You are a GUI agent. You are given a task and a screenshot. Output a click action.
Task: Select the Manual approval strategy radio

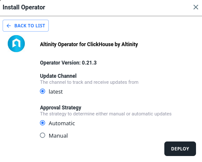point(42,135)
